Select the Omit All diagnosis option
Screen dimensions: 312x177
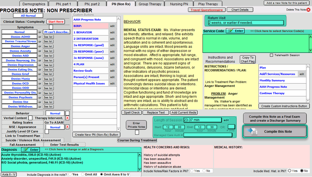pyautogui.click(x=83, y=174)
